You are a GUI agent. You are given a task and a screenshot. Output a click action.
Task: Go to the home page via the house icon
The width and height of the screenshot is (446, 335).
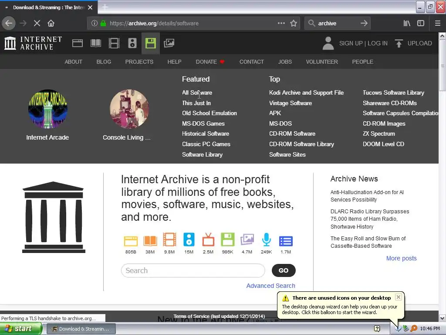pos(51,24)
